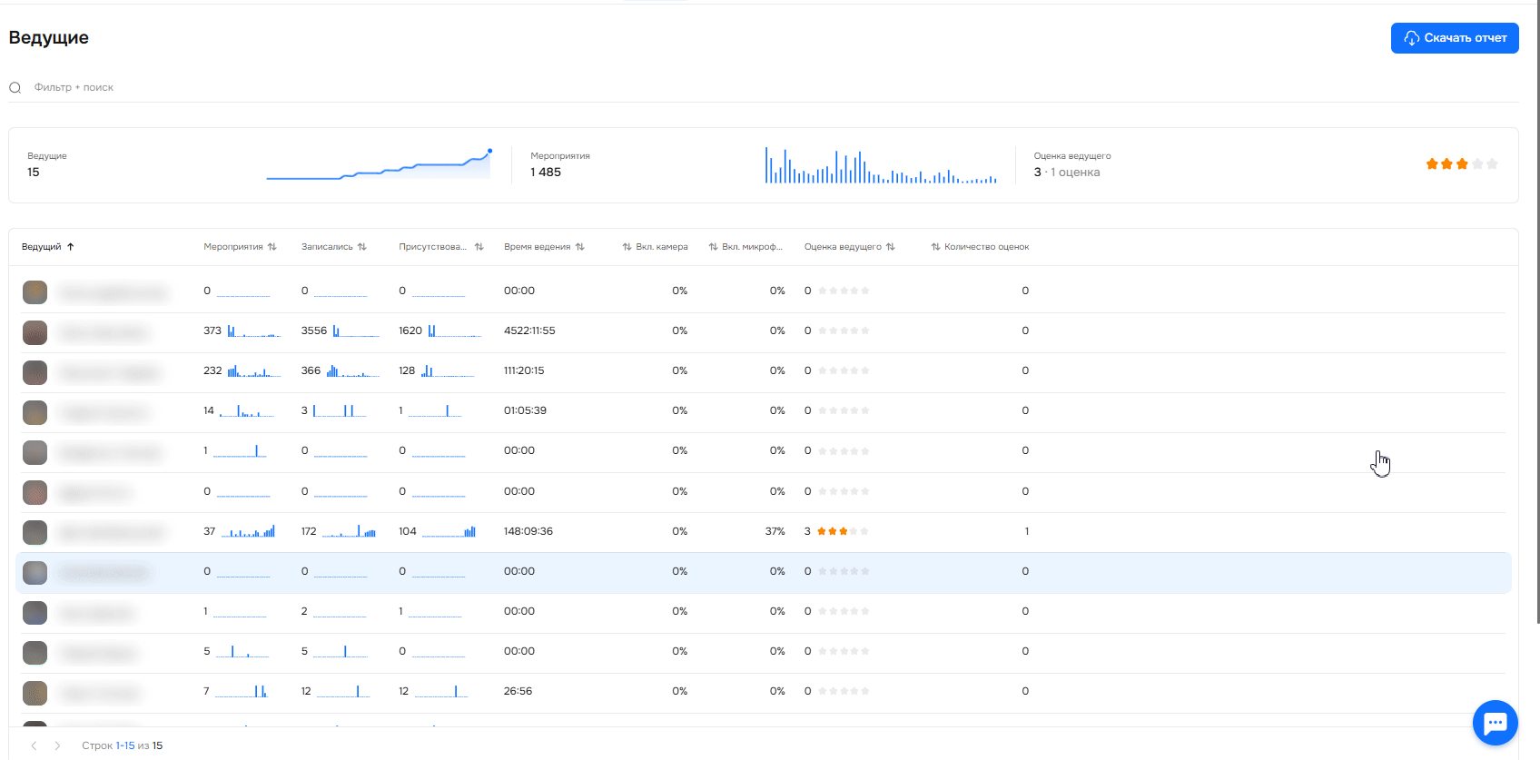Screen dimensions: 1540x760
Task: Click the search magnifier icon
Action: tap(15, 88)
